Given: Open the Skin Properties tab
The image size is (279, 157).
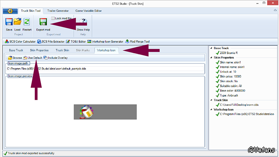Looking at the screenshot, I should [x=39, y=50].
